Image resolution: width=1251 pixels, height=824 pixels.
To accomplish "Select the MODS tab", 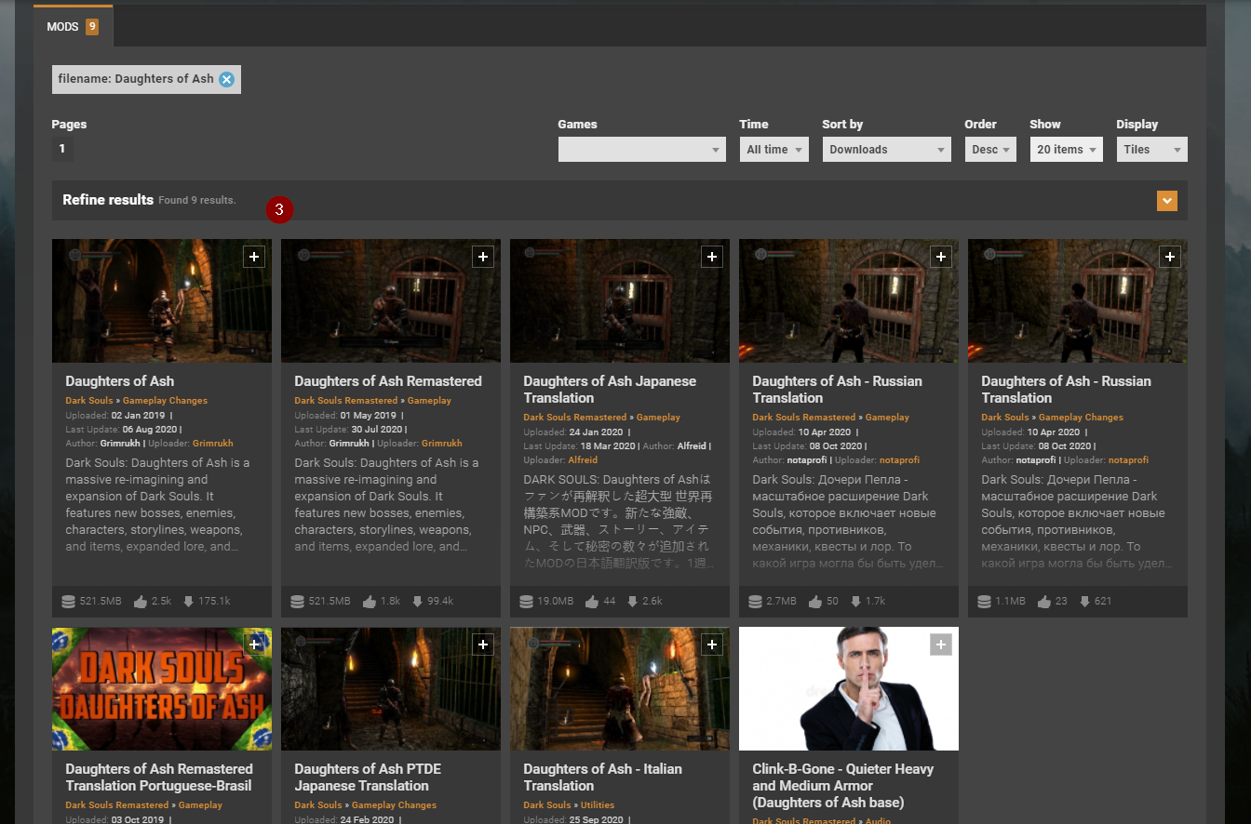I will (73, 27).
